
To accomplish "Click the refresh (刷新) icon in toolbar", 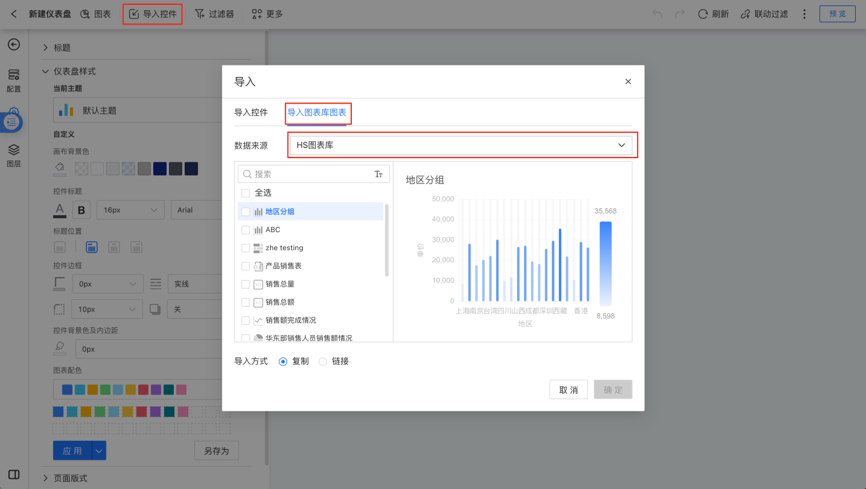I will [702, 14].
